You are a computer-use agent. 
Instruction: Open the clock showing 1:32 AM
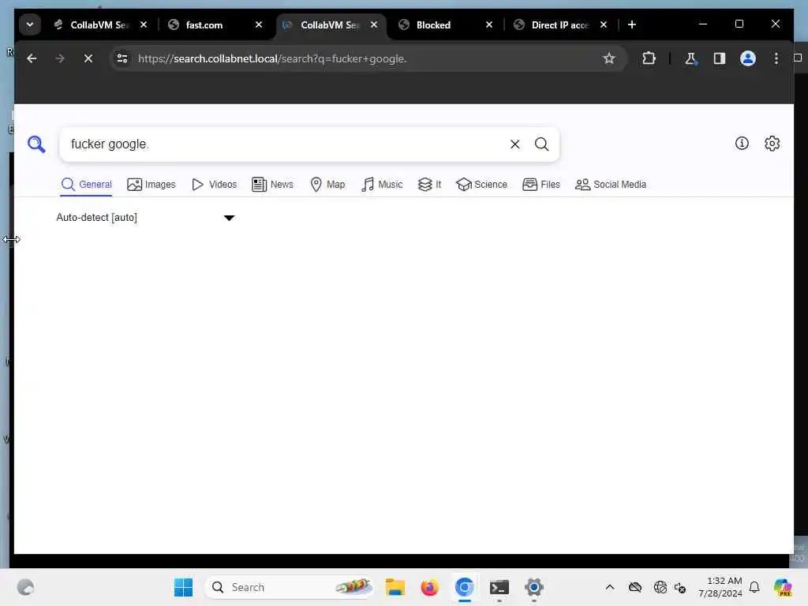click(720, 587)
